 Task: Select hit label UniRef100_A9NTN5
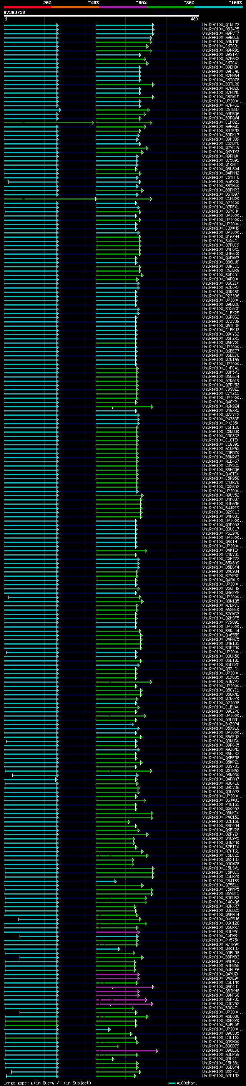pos(221,42)
